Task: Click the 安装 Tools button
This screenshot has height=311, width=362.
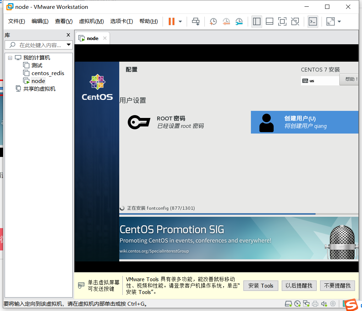Action: (261, 285)
